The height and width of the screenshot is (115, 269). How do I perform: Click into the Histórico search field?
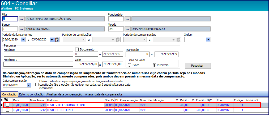39,54
